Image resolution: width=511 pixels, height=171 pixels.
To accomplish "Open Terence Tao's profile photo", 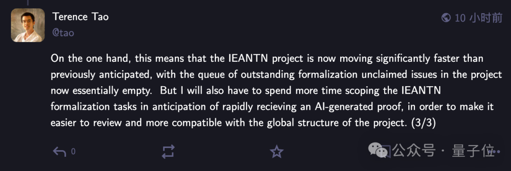I will (28, 25).
